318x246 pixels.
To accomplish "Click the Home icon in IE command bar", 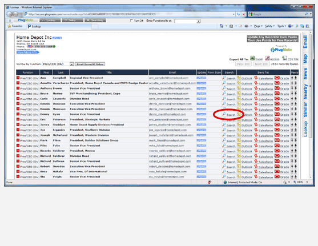I will tap(222, 26).
